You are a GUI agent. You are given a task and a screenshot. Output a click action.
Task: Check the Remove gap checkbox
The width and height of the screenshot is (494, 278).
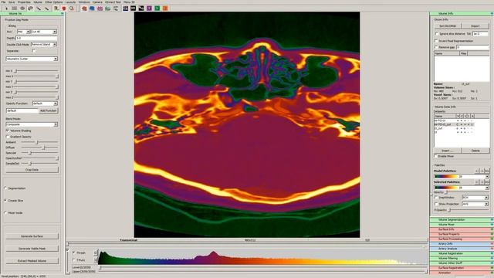point(437,47)
